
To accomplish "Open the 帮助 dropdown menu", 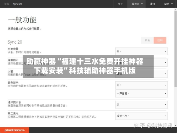I will [x=168, y=4].
